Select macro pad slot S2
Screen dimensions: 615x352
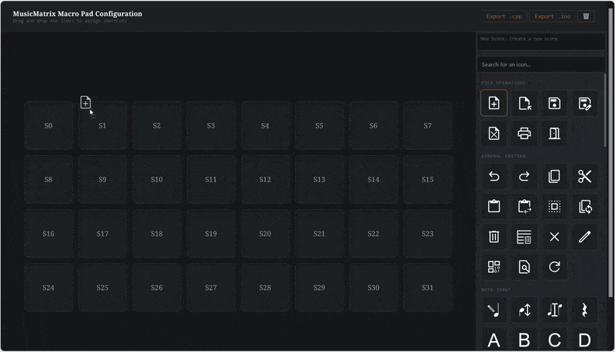coord(157,126)
